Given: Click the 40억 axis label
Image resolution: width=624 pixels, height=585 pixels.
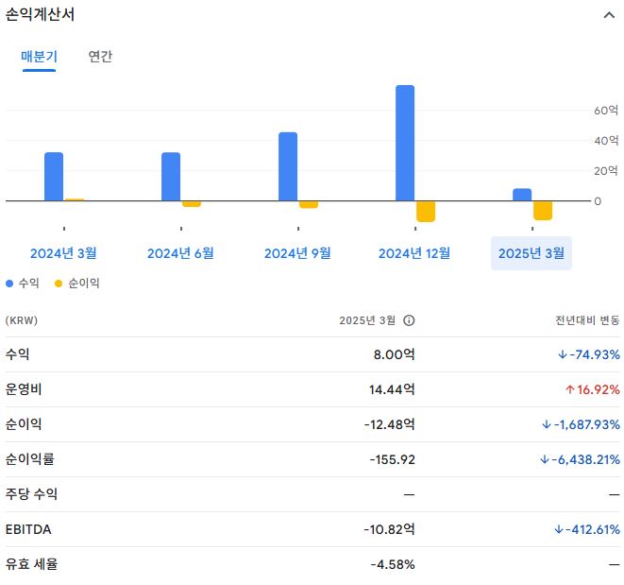Looking at the screenshot, I should [x=606, y=141].
